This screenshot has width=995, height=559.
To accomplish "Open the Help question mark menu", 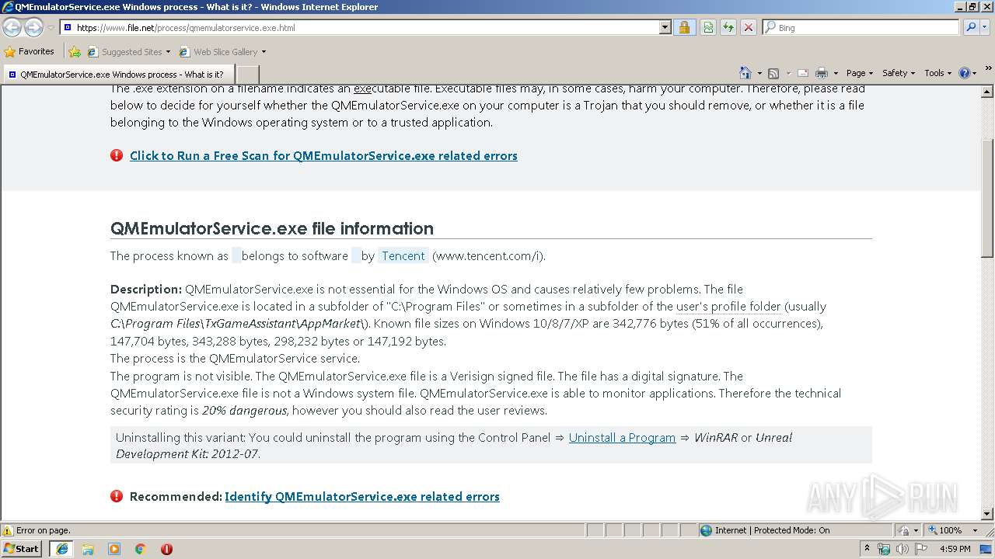I will pyautogui.click(x=968, y=73).
